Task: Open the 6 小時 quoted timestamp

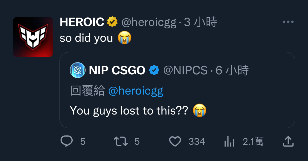Action: pyautogui.click(x=232, y=70)
